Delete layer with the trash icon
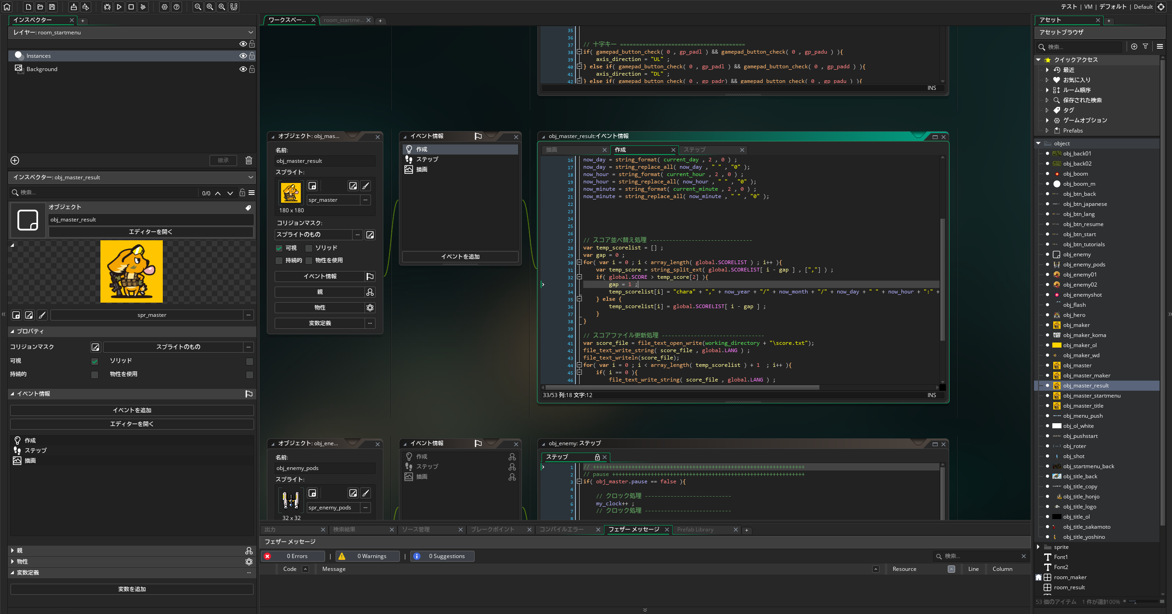1172x614 pixels. (x=249, y=160)
